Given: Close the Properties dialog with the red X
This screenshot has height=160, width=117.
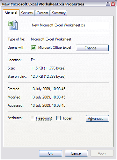Looking at the screenshot, I should [x=113, y=4].
